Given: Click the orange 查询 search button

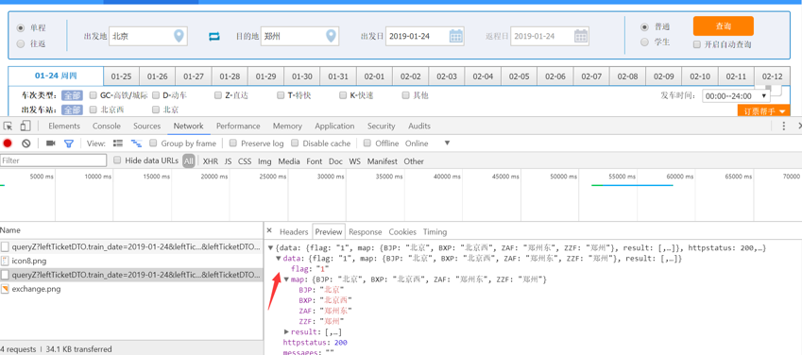Looking at the screenshot, I should point(724,26).
